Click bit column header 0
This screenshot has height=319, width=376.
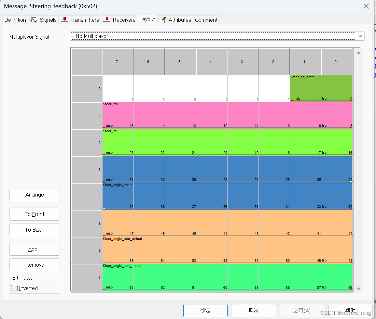click(337, 62)
